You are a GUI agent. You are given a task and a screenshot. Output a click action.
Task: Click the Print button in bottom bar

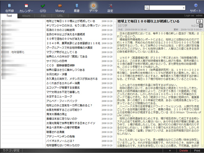[197, 151]
